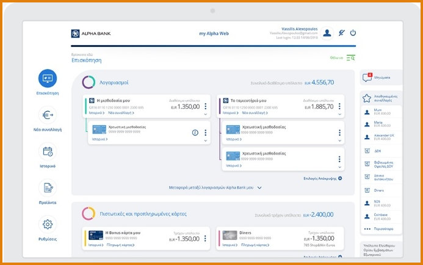Viewport: 423px width, 265px height.
Task: Open Ιστορικό link of Bonus κάρτα
Action: tap(96, 245)
